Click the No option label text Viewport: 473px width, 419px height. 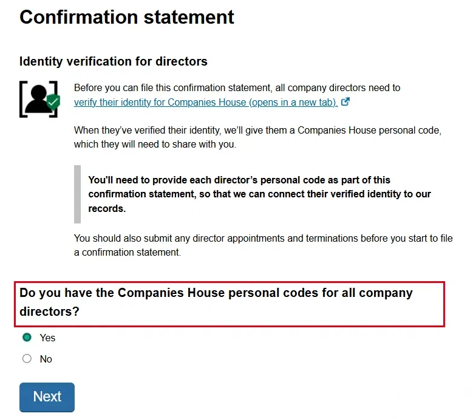click(x=46, y=359)
